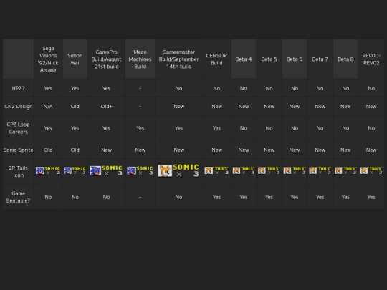Click the 'Sonic Sprite' row label
This screenshot has width=387, height=290.
tap(18, 150)
